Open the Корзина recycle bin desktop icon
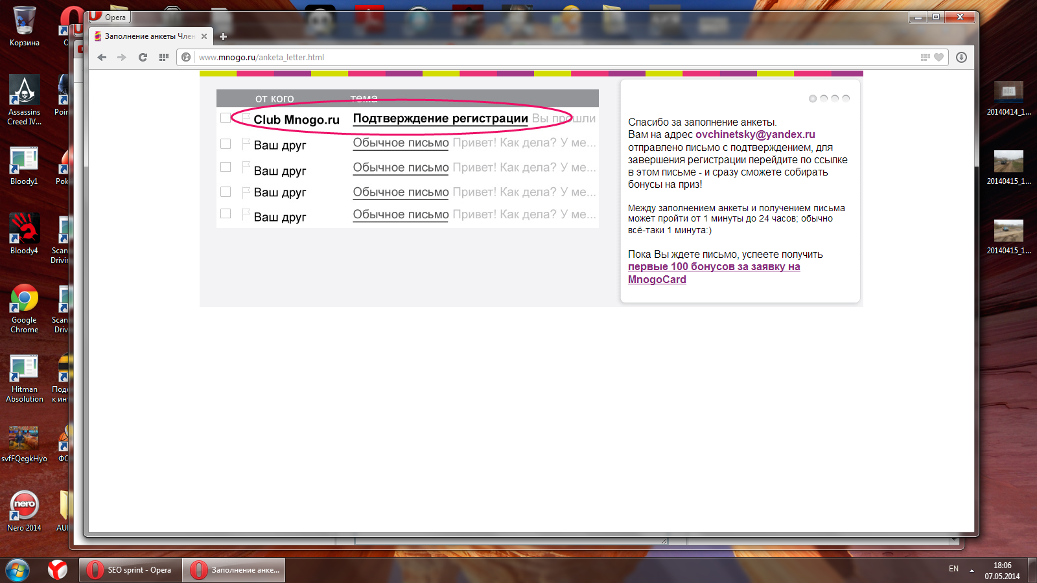 point(25,27)
